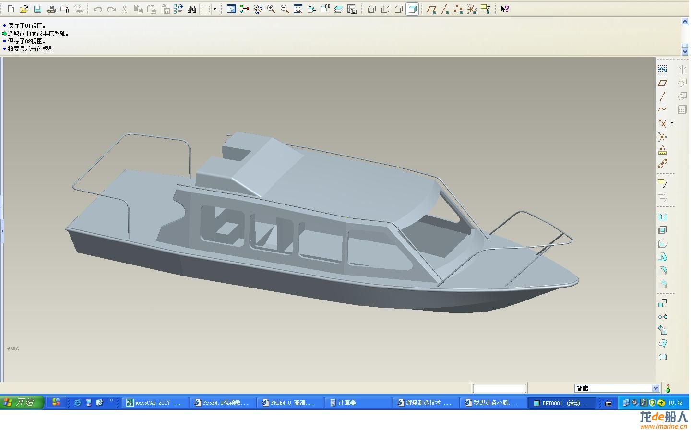Select the datum Point tool
The height and width of the screenshot is (432, 691).
(663, 123)
